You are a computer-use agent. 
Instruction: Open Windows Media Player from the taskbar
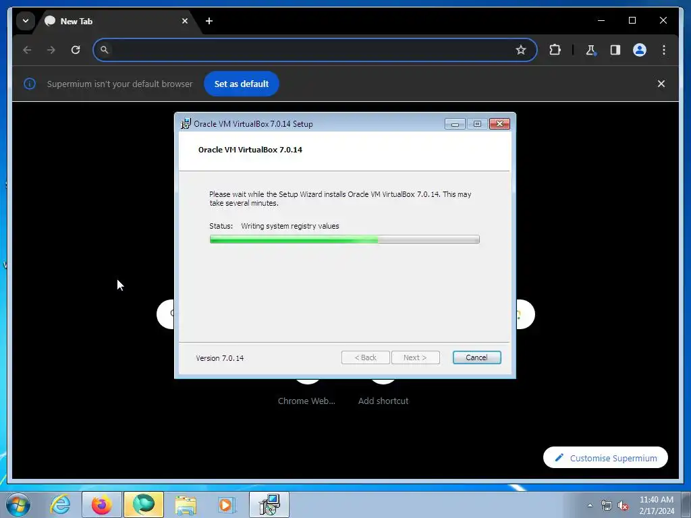(x=227, y=505)
